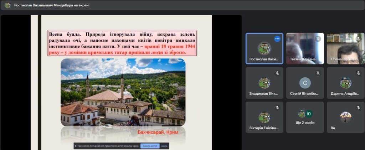Expand the "Ще 2 особи" participants tile
This screenshot has width=365, height=150.
coord(305,117)
